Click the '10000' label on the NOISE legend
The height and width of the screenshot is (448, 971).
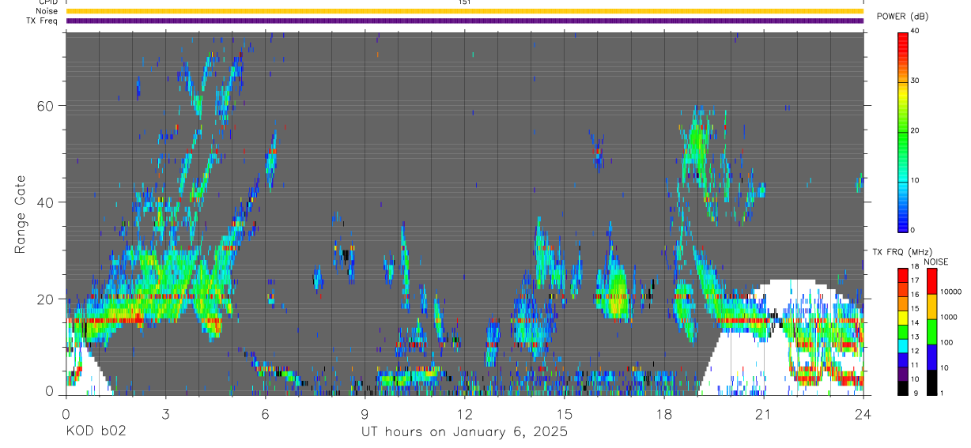click(950, 292)
